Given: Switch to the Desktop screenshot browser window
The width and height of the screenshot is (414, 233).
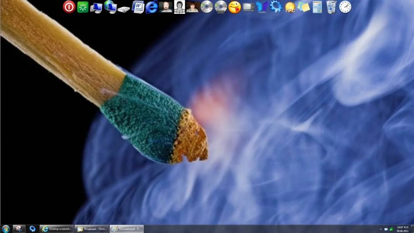Looking at the screenshot, I should point(57,229).
